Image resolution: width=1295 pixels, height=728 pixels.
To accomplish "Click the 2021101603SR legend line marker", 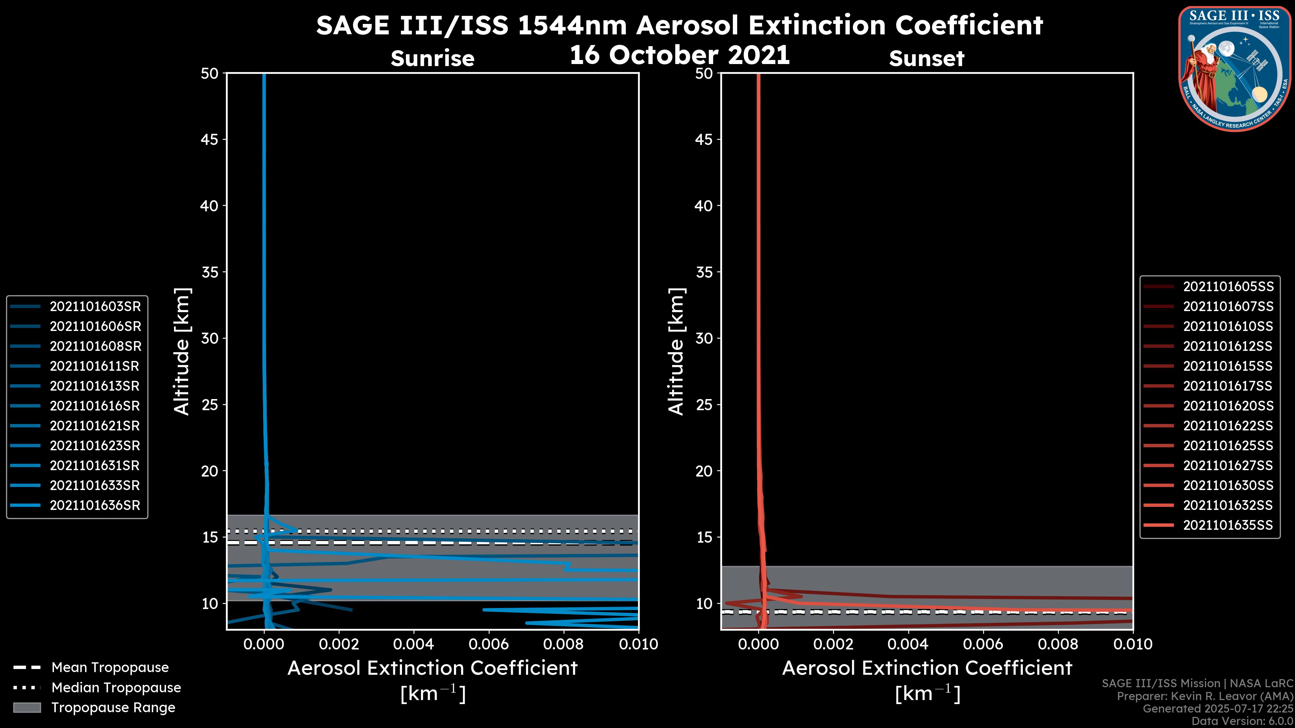I will click(x=25, y=306).
